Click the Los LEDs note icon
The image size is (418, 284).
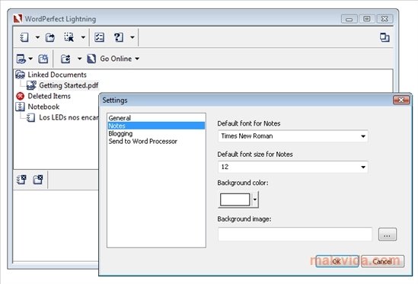tap(31, 117)
